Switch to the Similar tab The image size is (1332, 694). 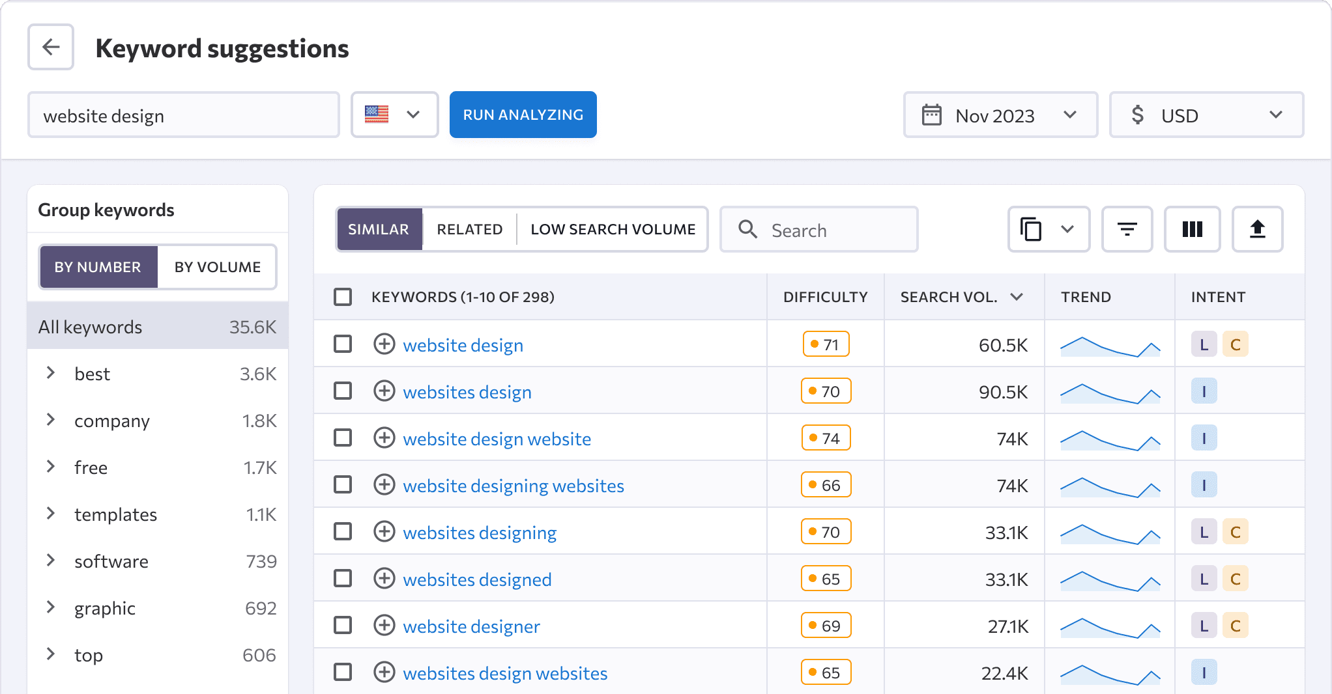[x=379, y=229]
